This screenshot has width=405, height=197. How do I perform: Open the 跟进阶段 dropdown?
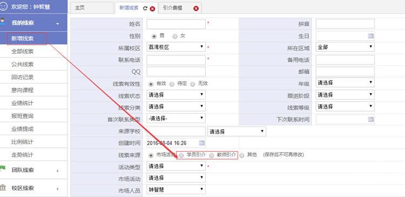[x=345, y=95]
